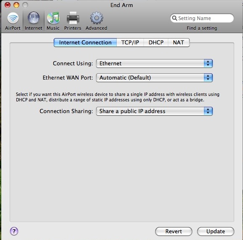Open the Ethernet WAN Port dropdown
The height and width of the screenshot is (240, 243).
[154, 77]
